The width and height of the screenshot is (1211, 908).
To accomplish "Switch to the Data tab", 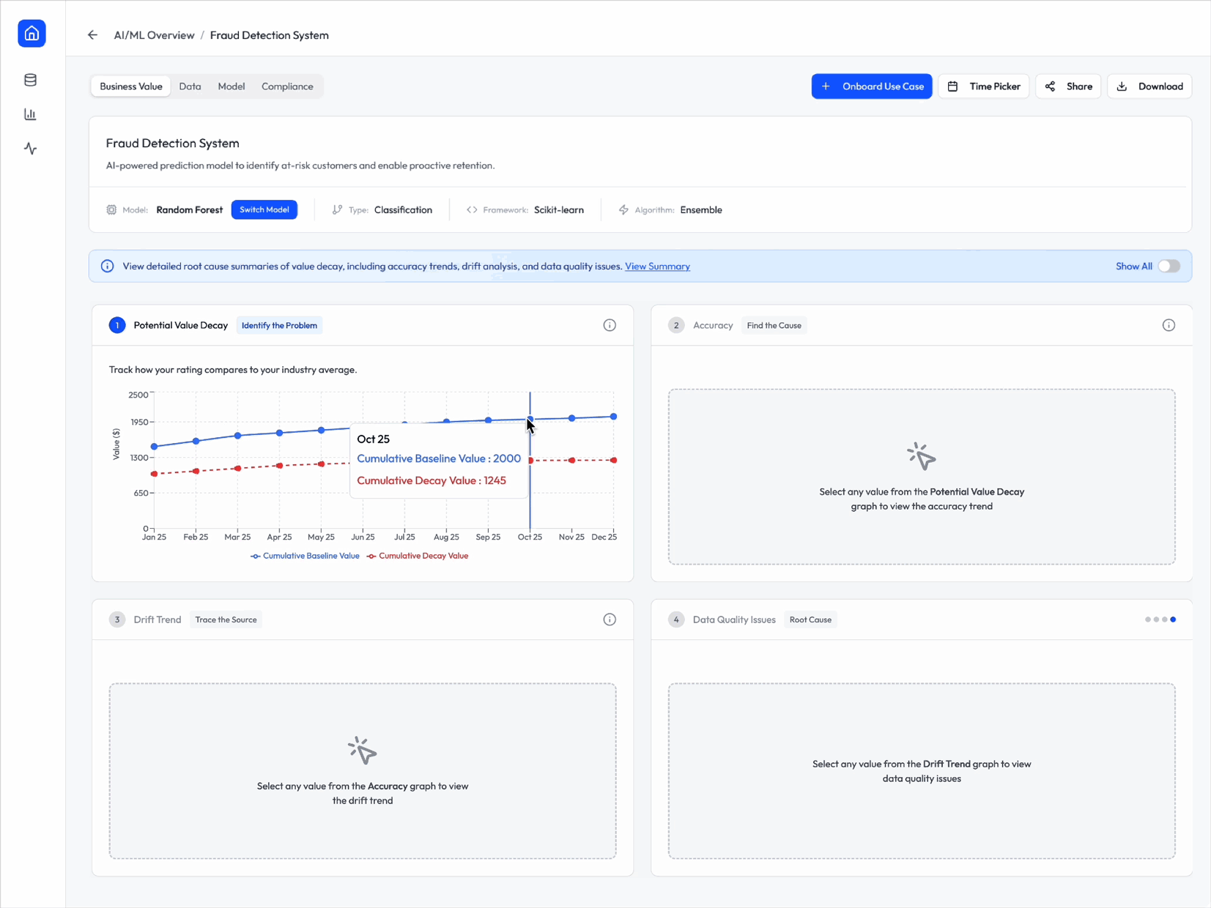I will coord(190,86).
